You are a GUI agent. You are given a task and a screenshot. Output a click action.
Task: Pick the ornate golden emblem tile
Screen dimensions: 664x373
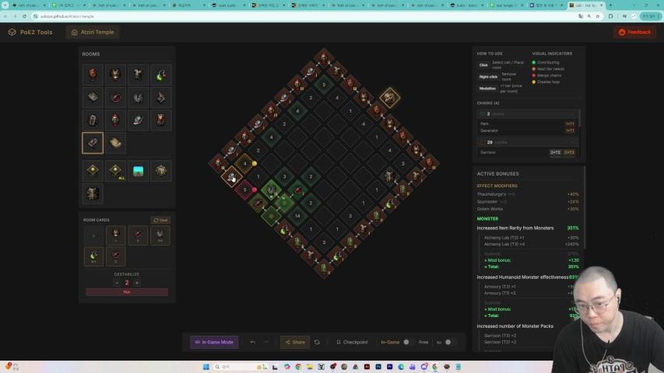(161, 171)
